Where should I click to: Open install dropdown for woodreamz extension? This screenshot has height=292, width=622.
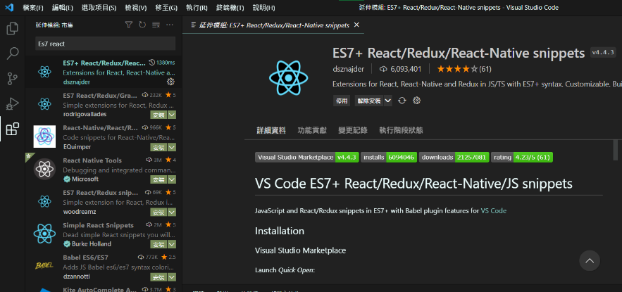(x=172, y=212)
